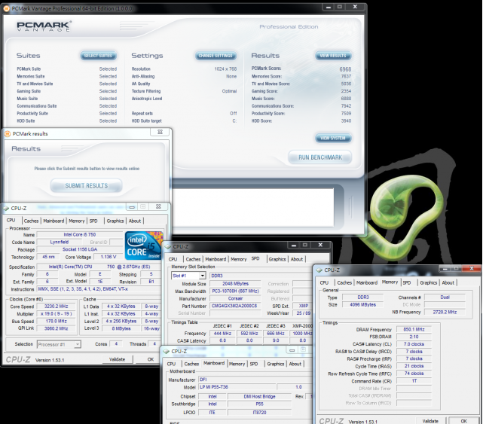This screenshot has width=483, height=424.
Task: Minimize the CPU-Z SPD window
Action: coord(294,245)
